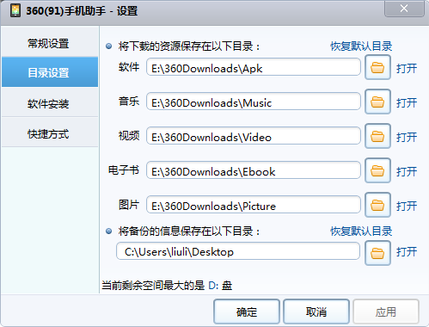This screenshot has width=429, height=327.
Task: Focus the E:\360Downloads\Music path field
Action: (x=254, y=102)
